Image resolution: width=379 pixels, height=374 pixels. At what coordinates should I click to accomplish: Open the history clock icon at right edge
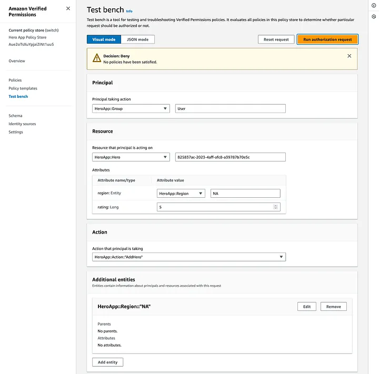point(374,16)
